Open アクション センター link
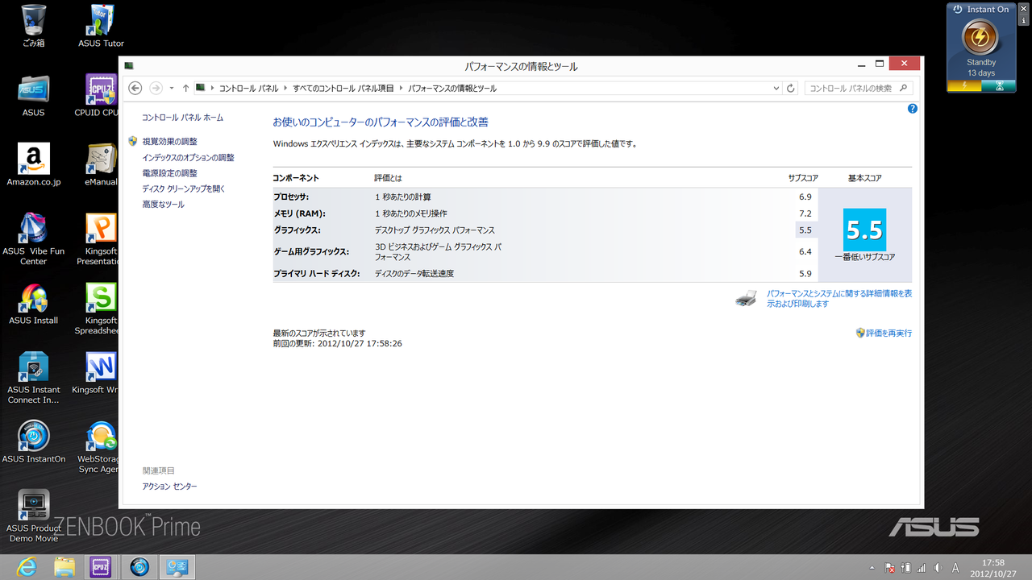The image size is (1032, 580). (169, 487)
